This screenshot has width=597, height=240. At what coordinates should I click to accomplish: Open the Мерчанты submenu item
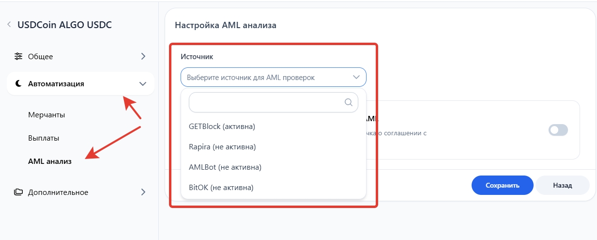pyautogui.click(x=46, y=115)
